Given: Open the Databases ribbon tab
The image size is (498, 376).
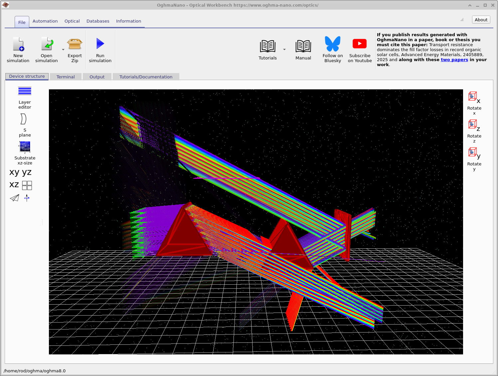Looking at the screenshot, I should pos(98,21).
